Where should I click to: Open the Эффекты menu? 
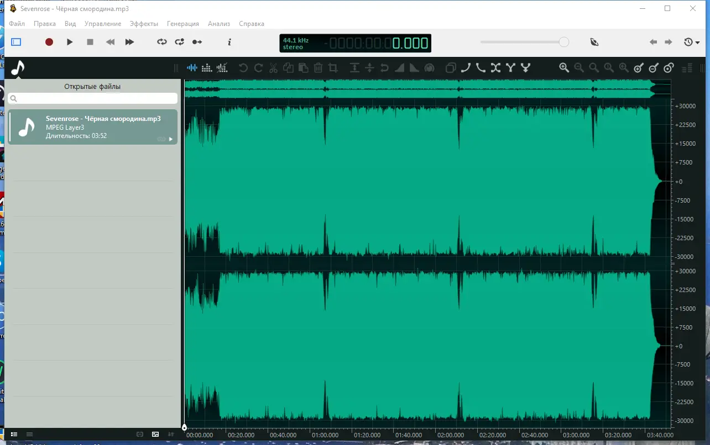coord(144,24)
